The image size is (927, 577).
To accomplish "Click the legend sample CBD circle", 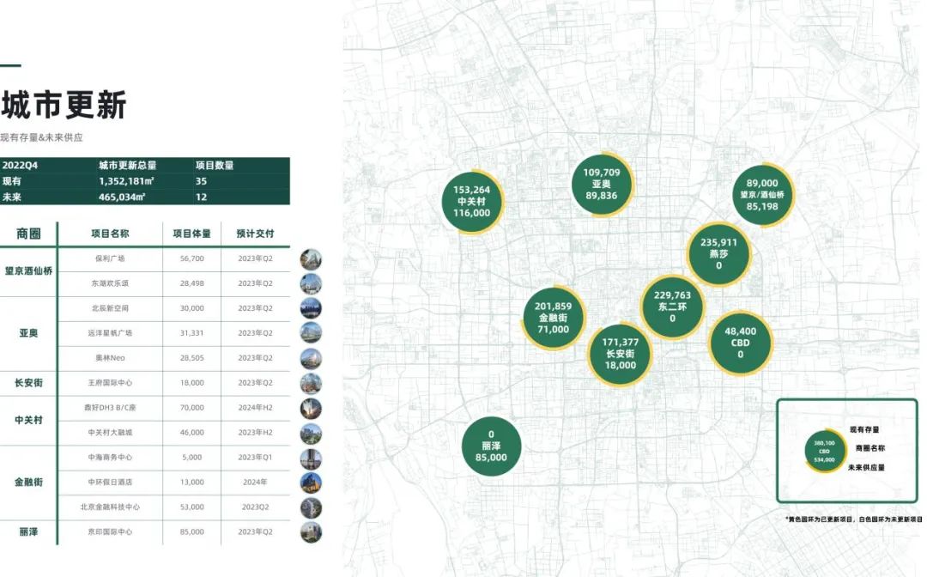I will tap(823, 451).
